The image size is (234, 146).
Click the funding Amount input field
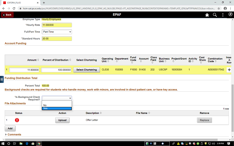point(24,70)
